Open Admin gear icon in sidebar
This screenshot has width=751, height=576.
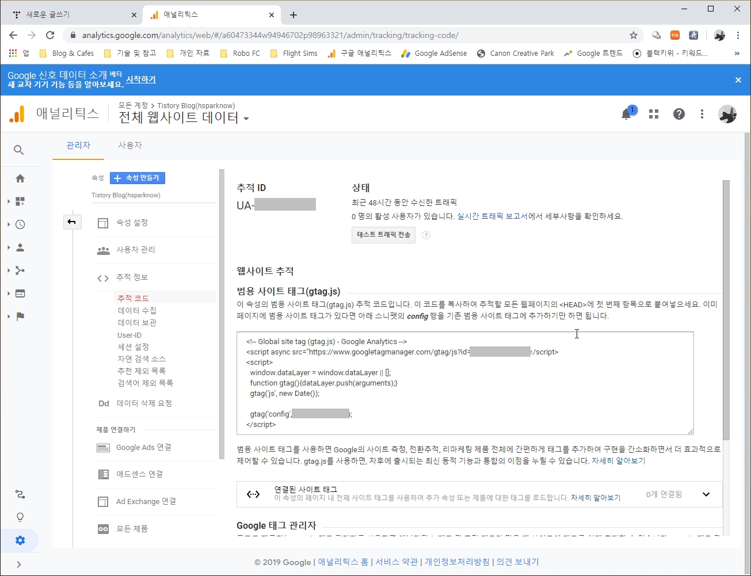click(x=20, y=540)
